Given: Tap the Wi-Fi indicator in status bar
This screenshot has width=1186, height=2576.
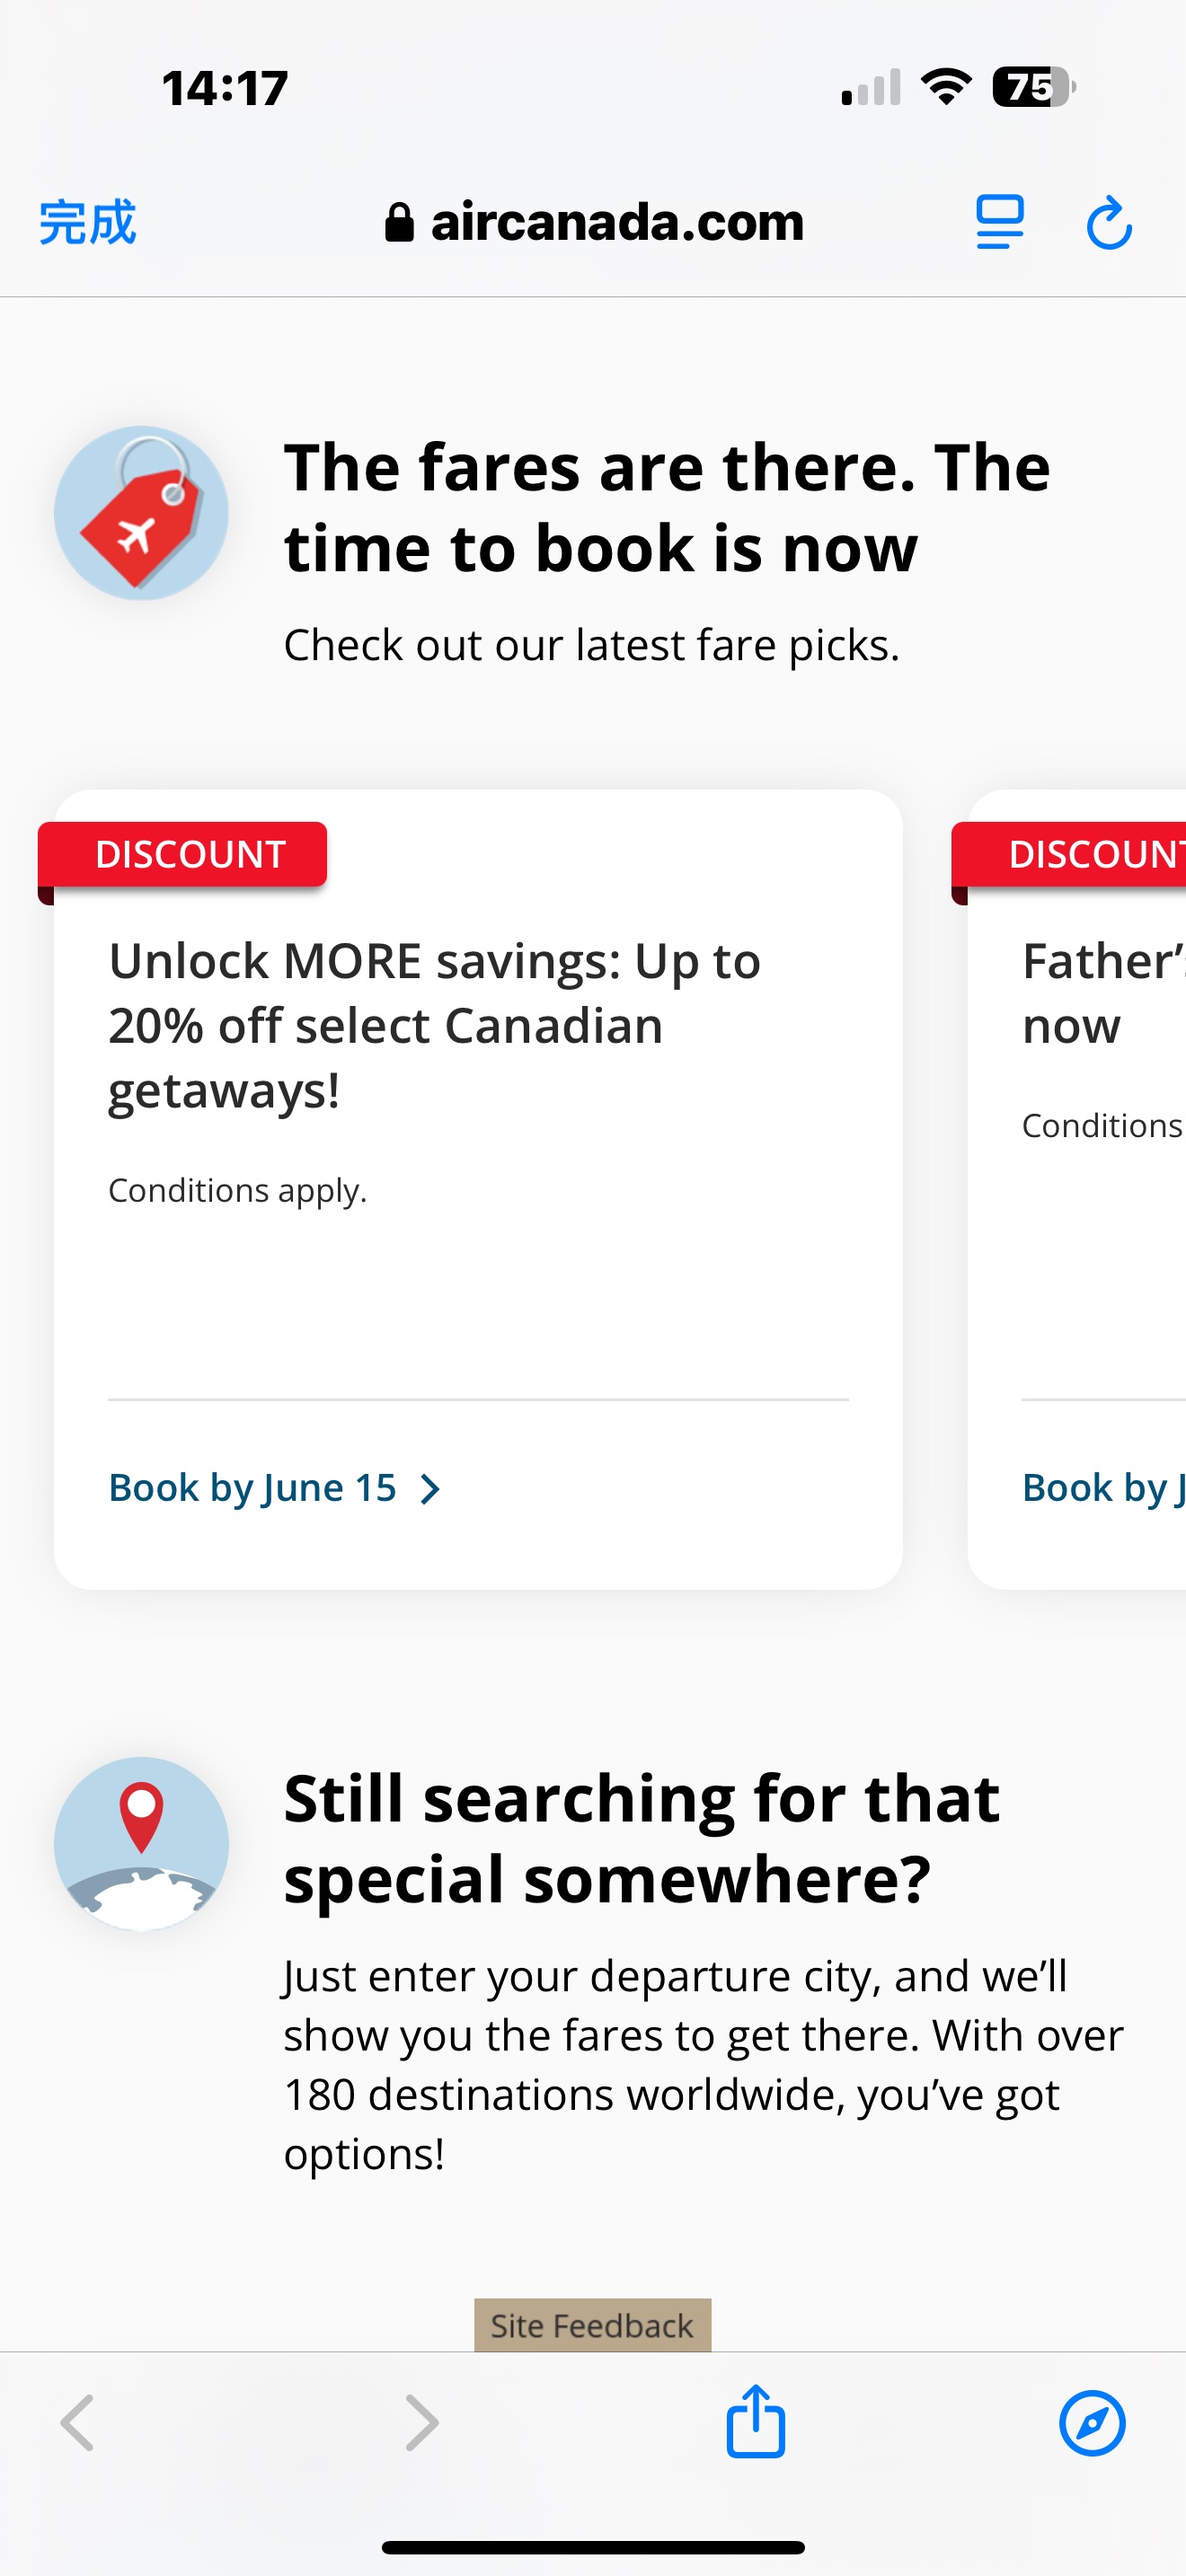Looking at the screenshot, I should (947, 87).
